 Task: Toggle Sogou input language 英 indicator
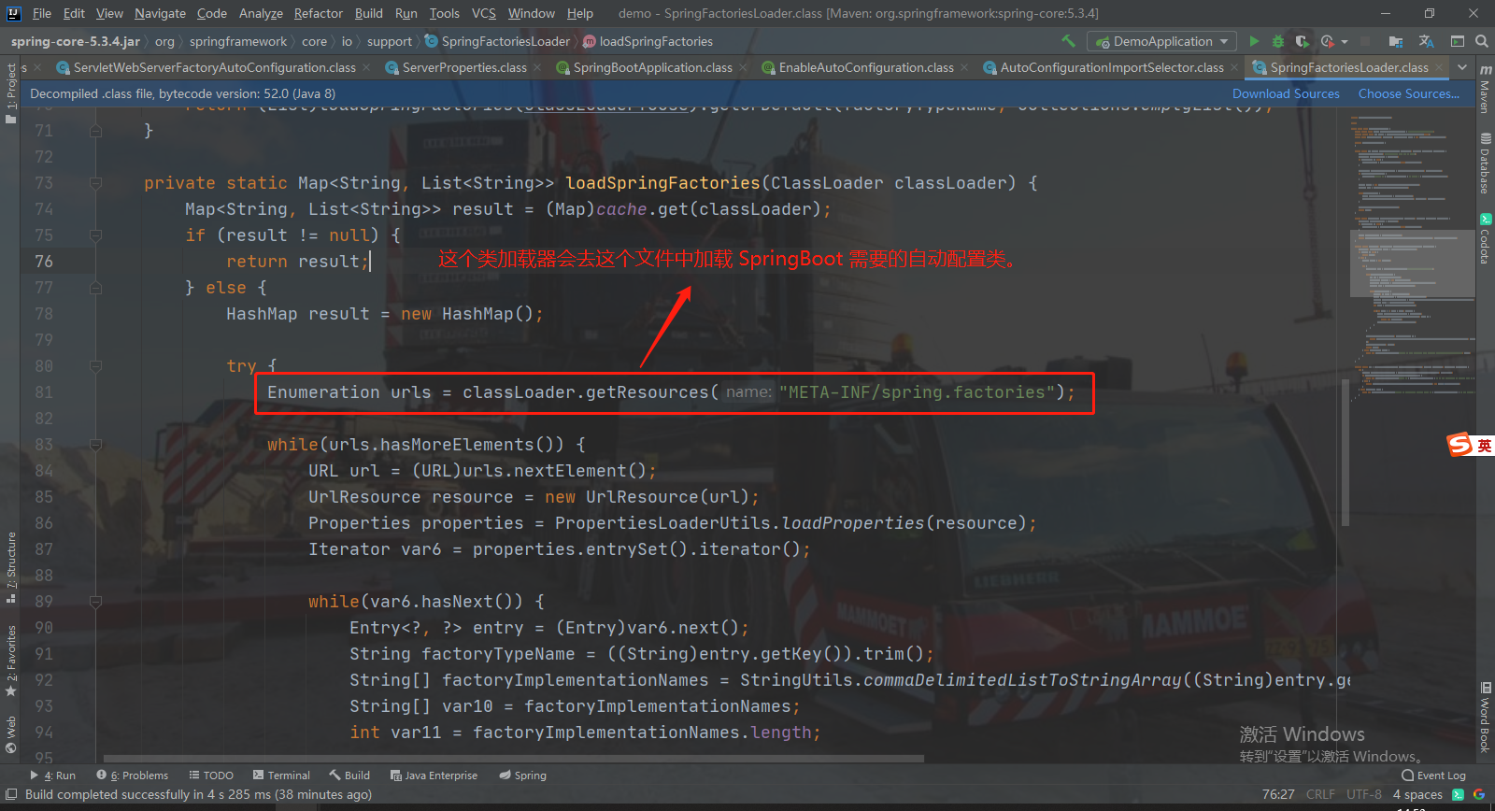click(1483, 446)
